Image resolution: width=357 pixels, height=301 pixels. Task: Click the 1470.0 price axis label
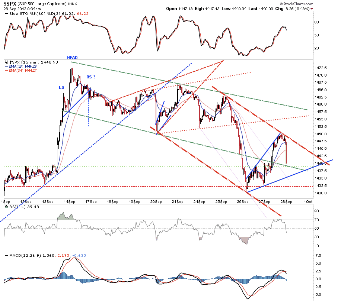click(321, 75)
